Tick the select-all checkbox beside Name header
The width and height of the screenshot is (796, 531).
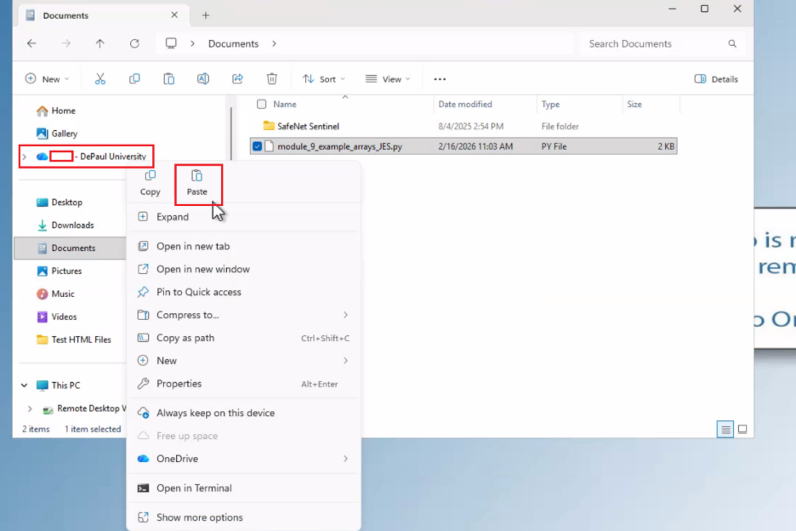tap(261, 104)
